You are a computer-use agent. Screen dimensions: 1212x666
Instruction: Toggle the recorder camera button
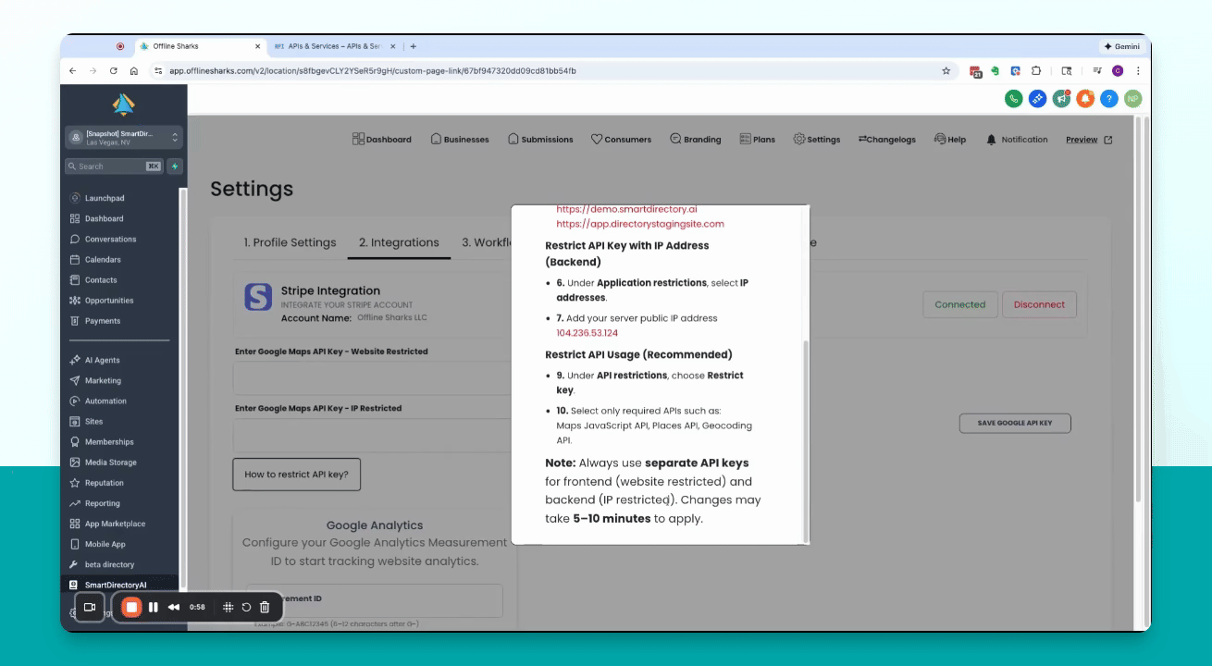90,607
